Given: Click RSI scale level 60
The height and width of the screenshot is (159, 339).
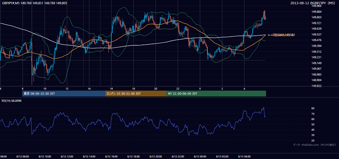Looking at the screenshot, I should click(313, 119).
